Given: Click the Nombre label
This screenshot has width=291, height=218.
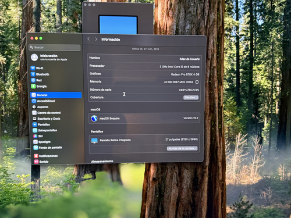Looking at the screenshot, I should tap(95, 58).
